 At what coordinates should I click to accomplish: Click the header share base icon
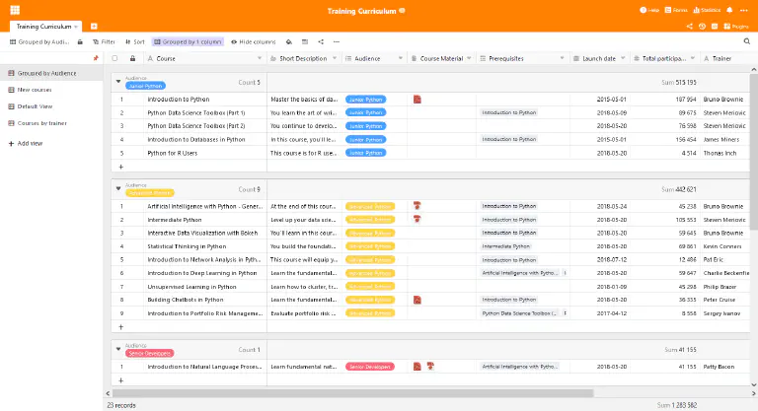pos(689,27)
